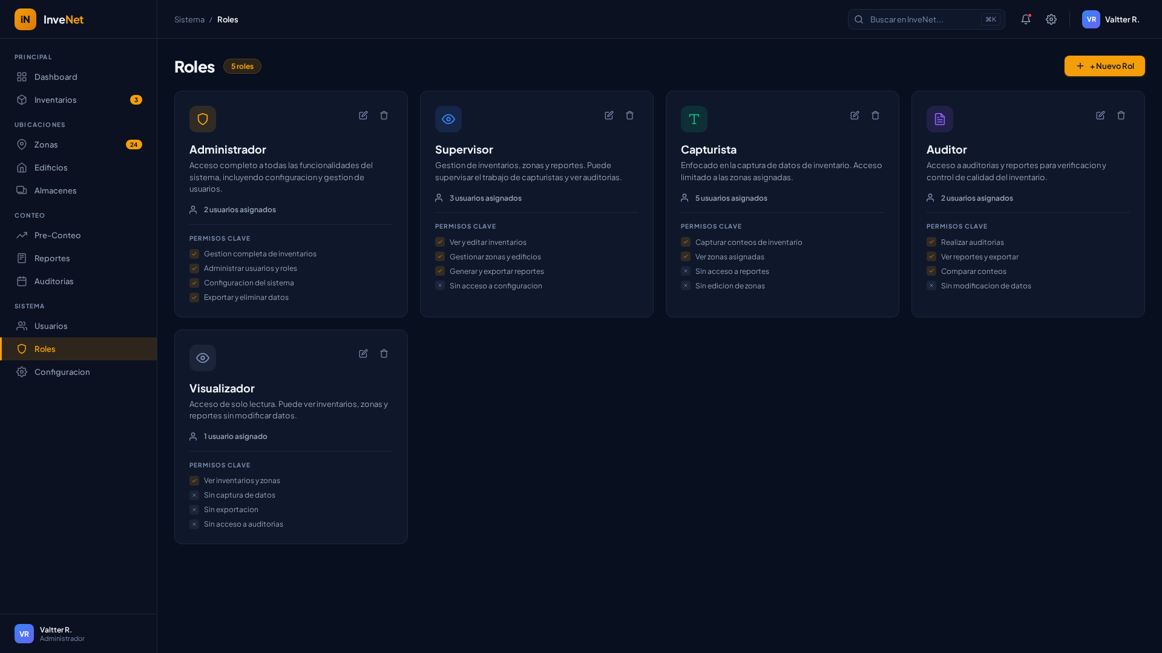This screenshot has width=1162, height=653.
Task: Open the notifications bell
Action: coord(1026,19)
